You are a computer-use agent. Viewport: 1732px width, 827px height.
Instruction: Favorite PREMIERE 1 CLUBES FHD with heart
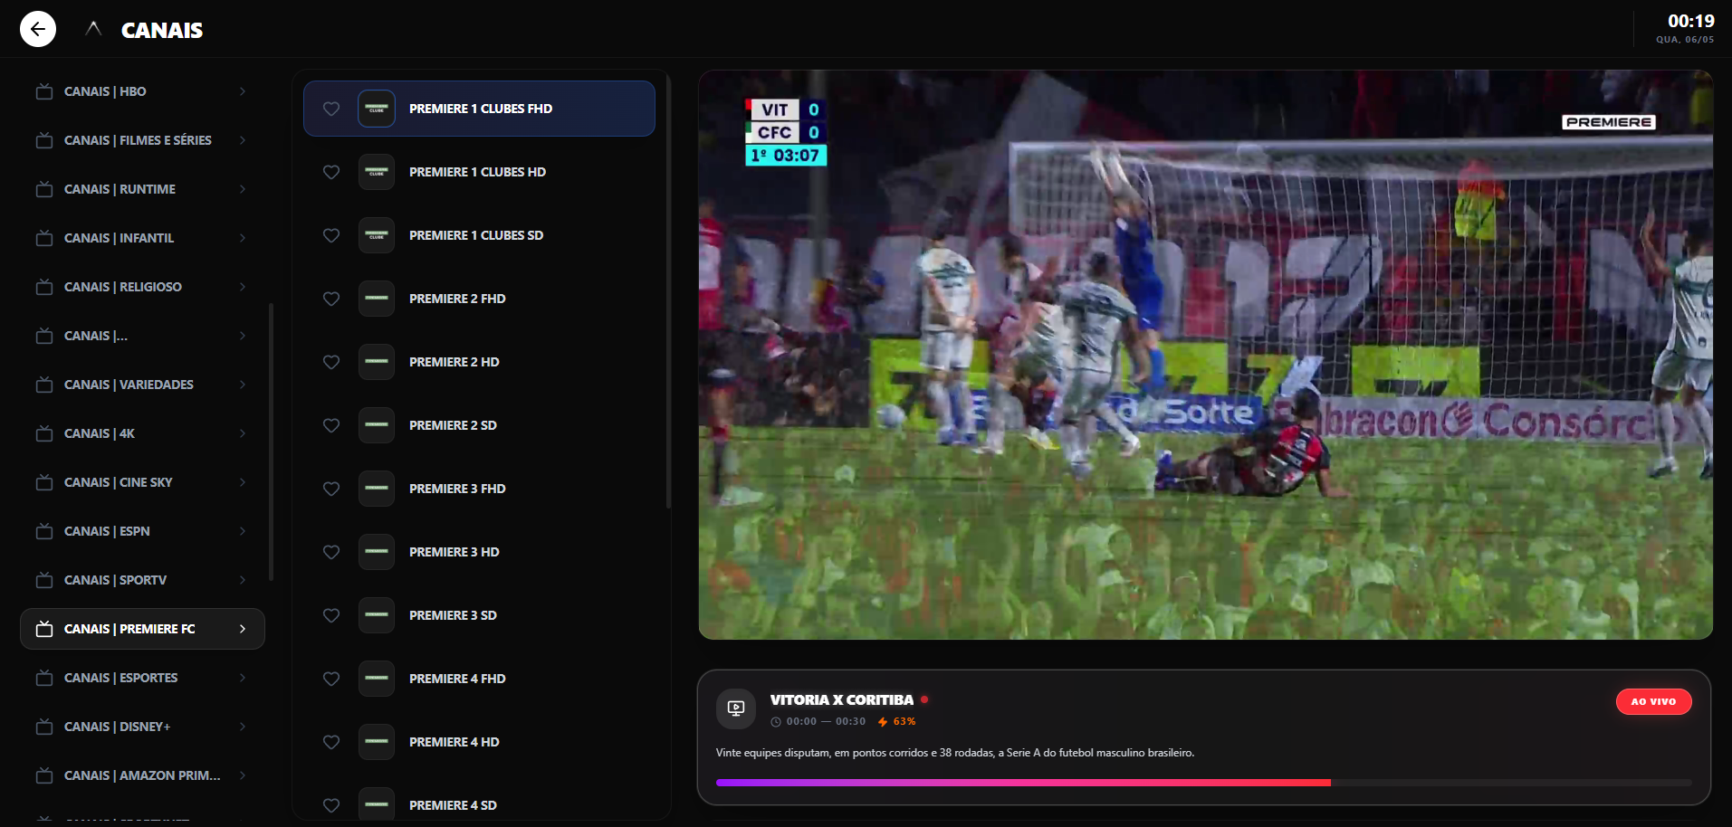331,109
